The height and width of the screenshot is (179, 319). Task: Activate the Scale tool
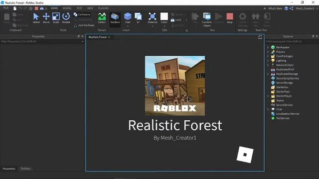coord(56,16)
